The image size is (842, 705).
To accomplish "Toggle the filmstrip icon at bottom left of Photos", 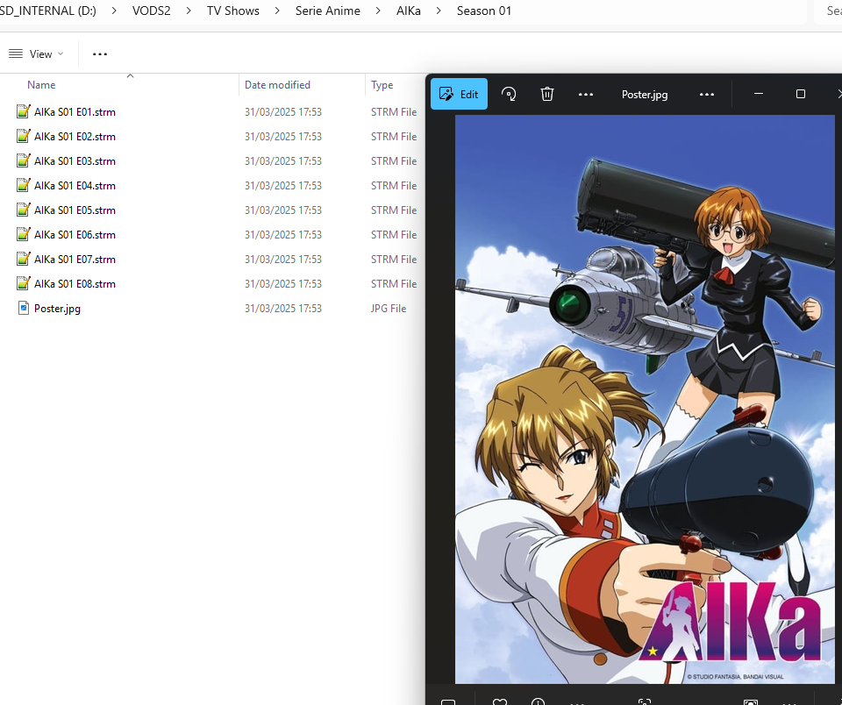I will coord(448,701).
